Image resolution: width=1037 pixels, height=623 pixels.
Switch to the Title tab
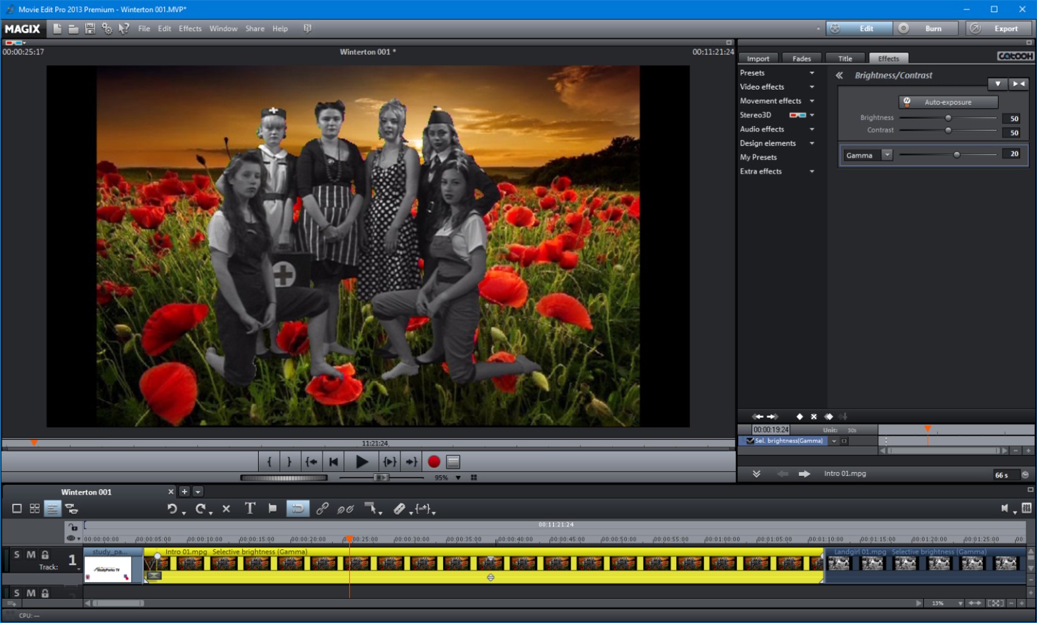click(x=845, y=58)
